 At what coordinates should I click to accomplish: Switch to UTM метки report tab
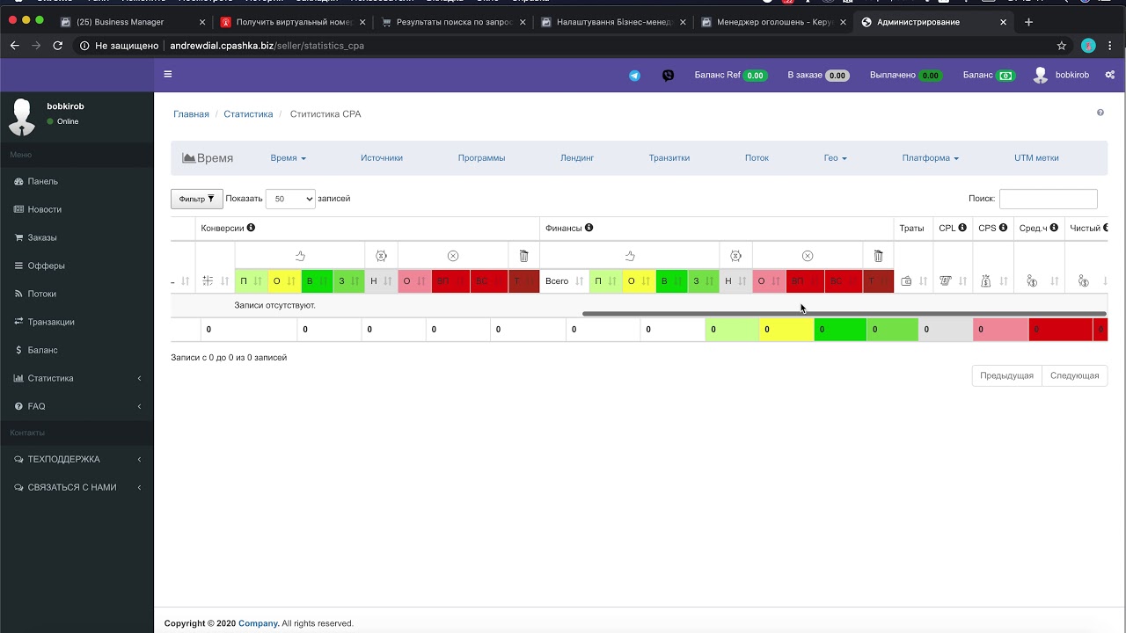pos(1036,158)
